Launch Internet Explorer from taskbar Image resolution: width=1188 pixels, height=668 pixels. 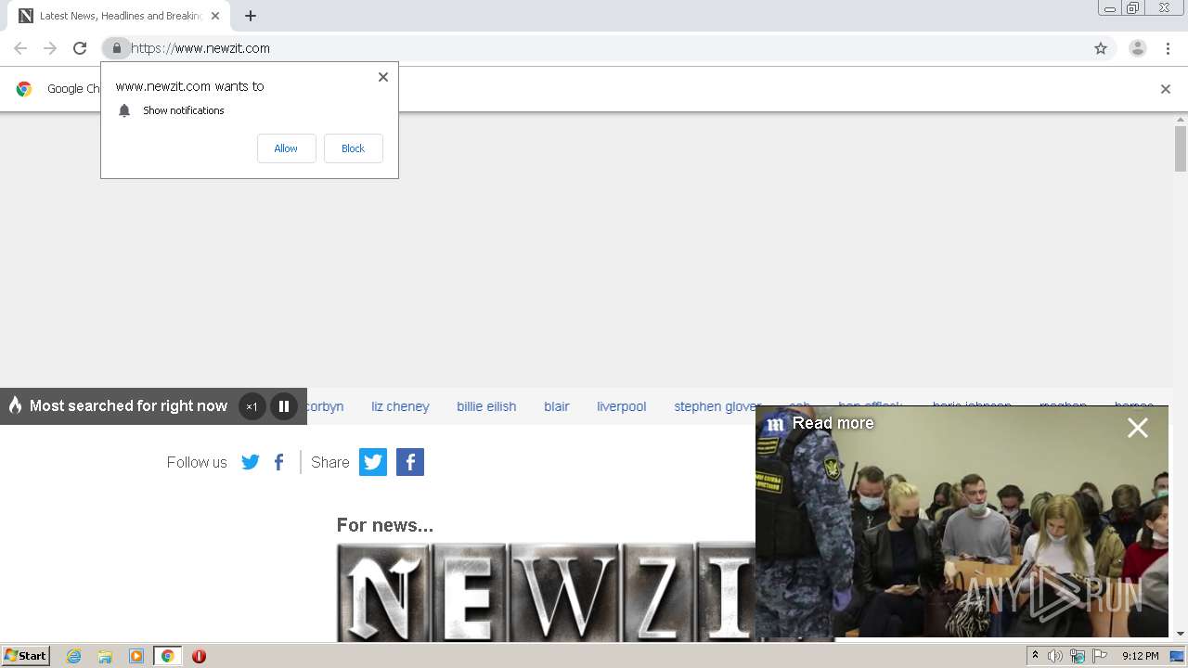coord(74,656)
